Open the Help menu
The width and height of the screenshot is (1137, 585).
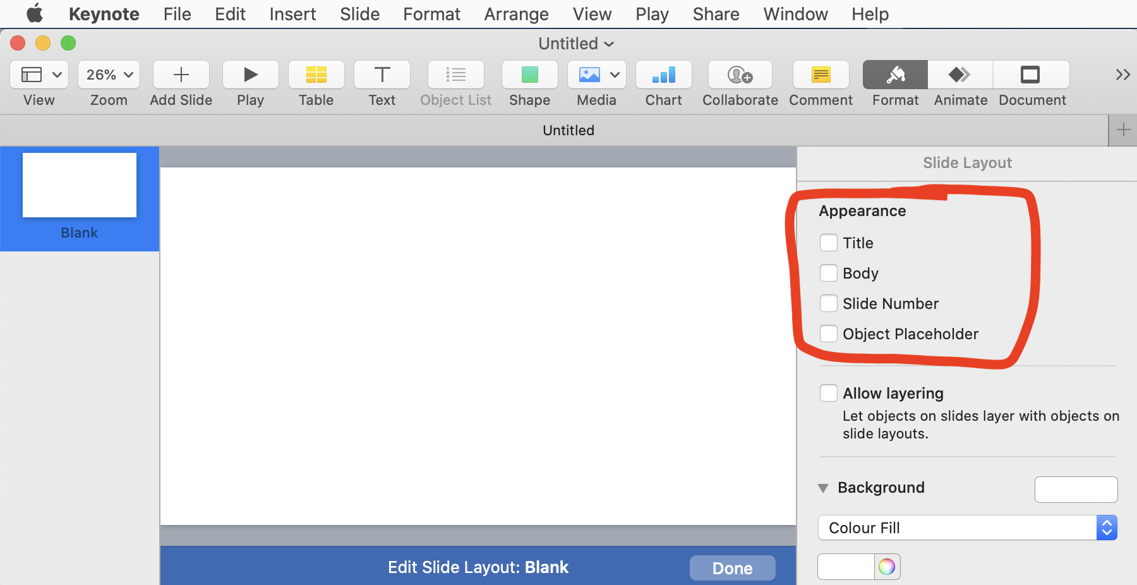point(870,14)
